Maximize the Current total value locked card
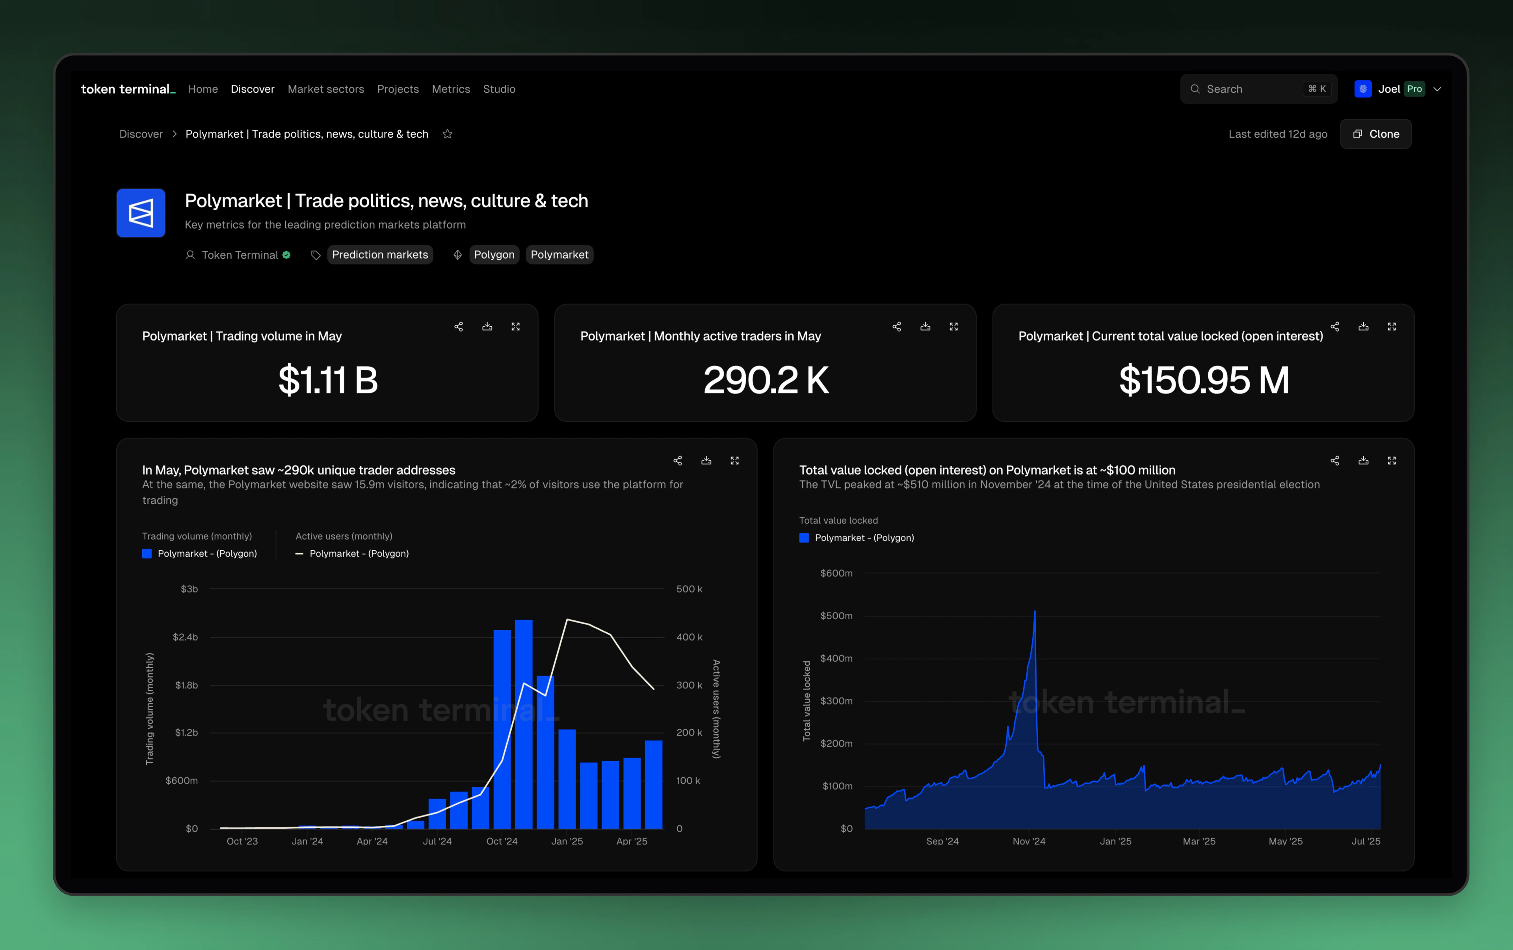This screenshot has height=950, width=1513. click(x=1392, y=327)
